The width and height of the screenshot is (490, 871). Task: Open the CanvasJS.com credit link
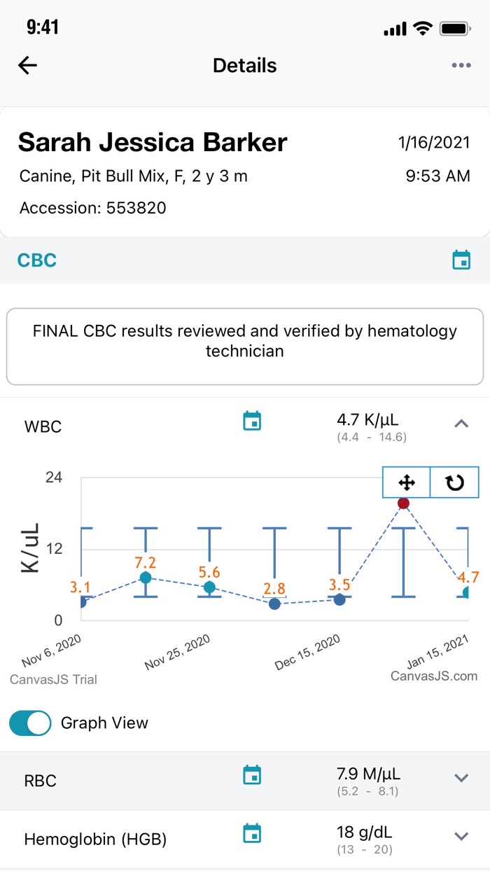coord(434,676)
